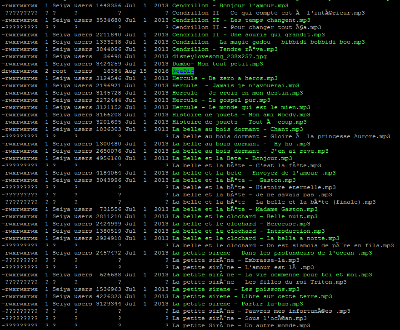Viewport: 400px width, 330px height.
Task: Select 'La belle au bois dormant - Hy ho .mp3'
Action: tap(241, 144)
